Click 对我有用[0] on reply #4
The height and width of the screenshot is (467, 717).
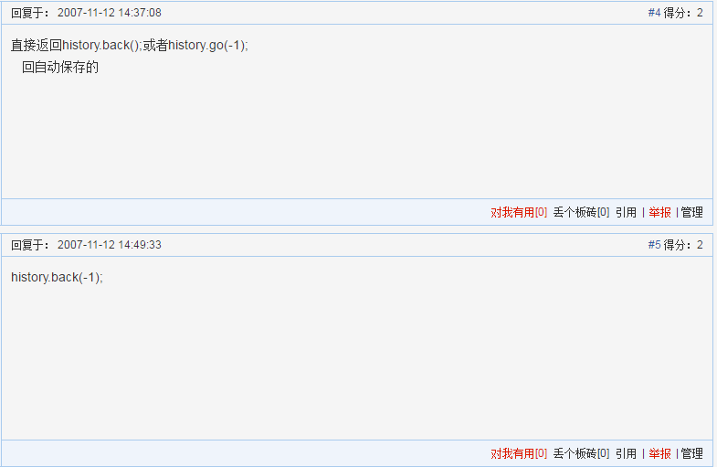pyautogui.click(x=519, y=212)
